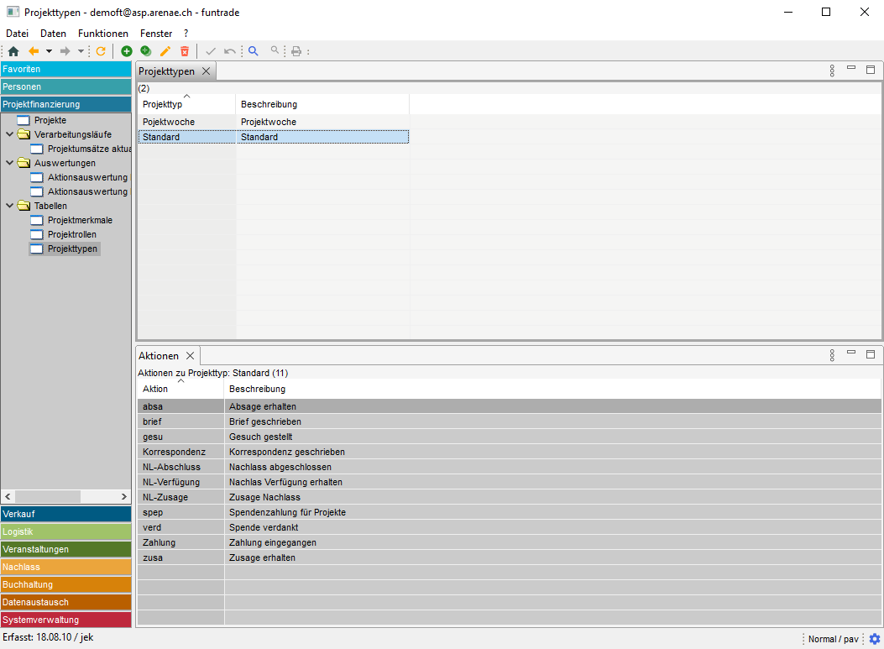Open the back-history dropdown arrow
The height and width of the screenshot is (649, 884).
click(x=49, y=51)
